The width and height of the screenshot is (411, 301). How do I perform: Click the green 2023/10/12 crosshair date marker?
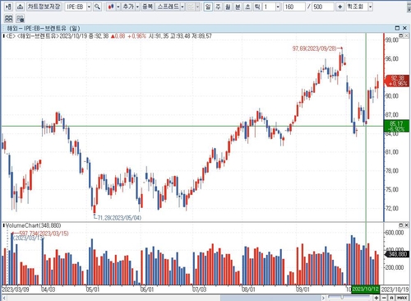click(365, 289)
